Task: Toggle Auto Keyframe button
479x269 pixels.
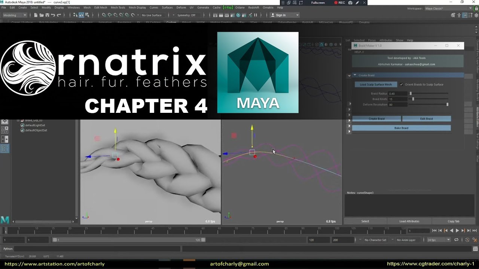Action: coord(467,240)
